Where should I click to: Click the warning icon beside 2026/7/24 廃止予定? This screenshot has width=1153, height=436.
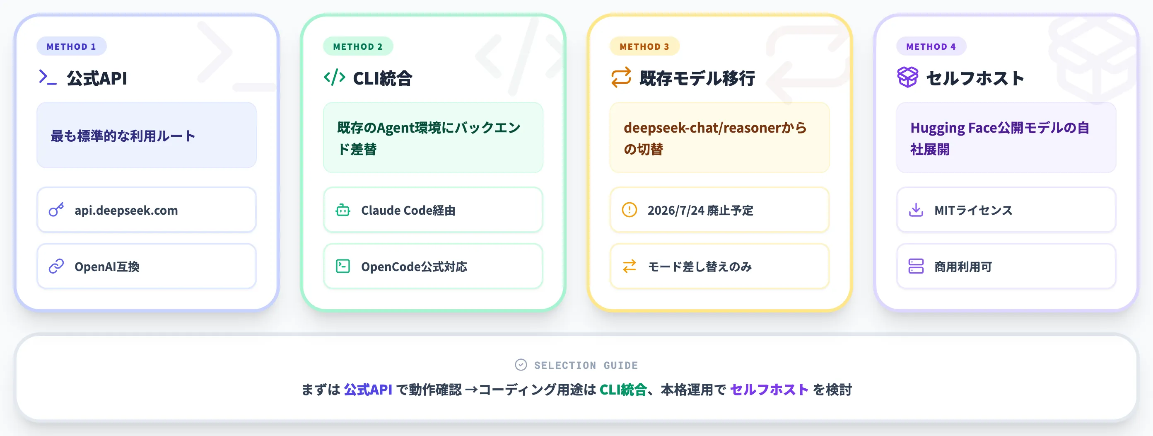point(630,210)
